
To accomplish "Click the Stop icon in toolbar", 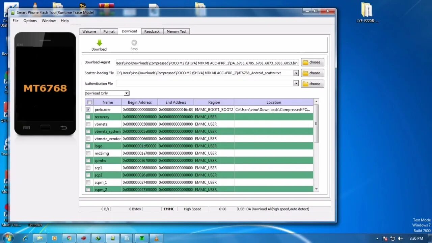I will pos(134,43).
